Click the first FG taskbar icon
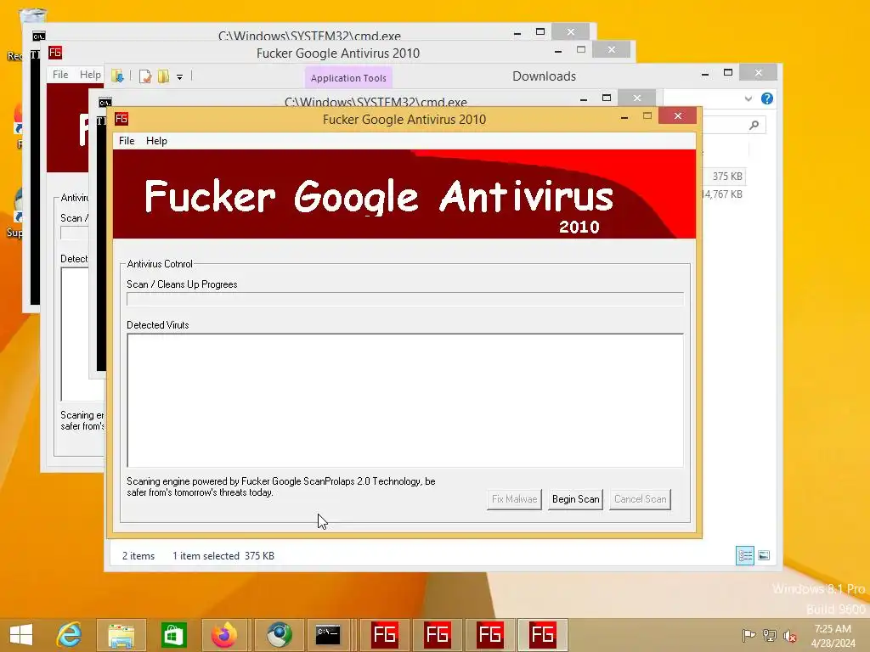 coord(384,635)
